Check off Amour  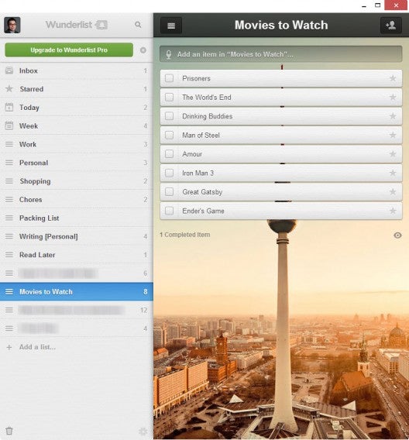pos(169,154)
